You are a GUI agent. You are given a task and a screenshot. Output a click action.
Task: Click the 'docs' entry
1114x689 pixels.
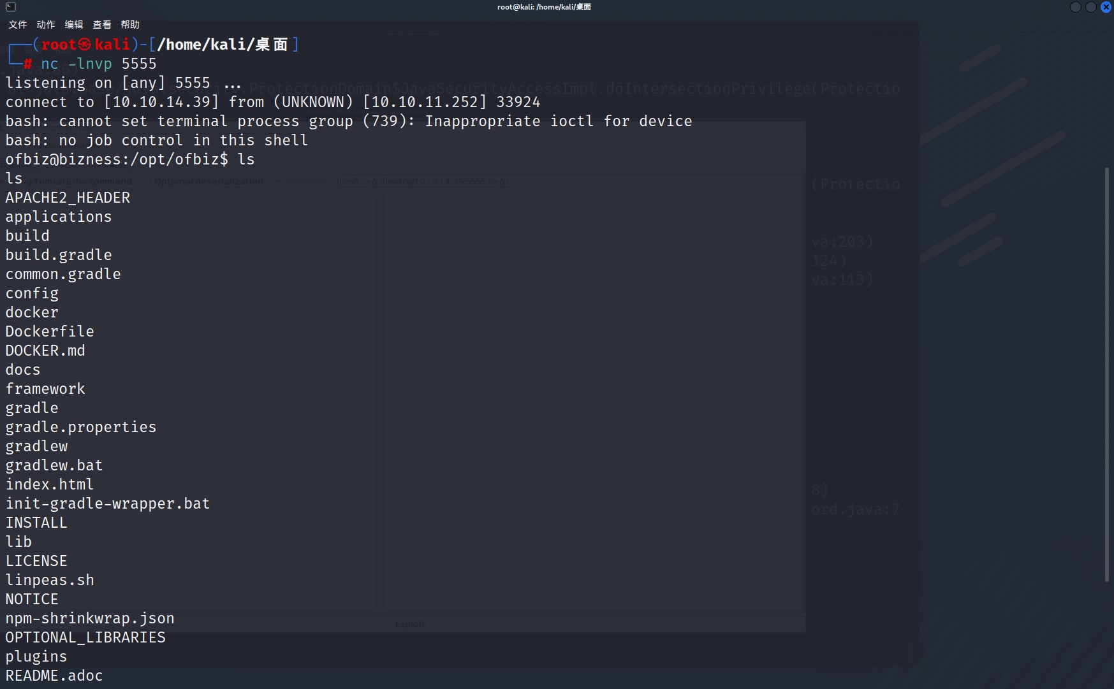(x=23, y=370)
